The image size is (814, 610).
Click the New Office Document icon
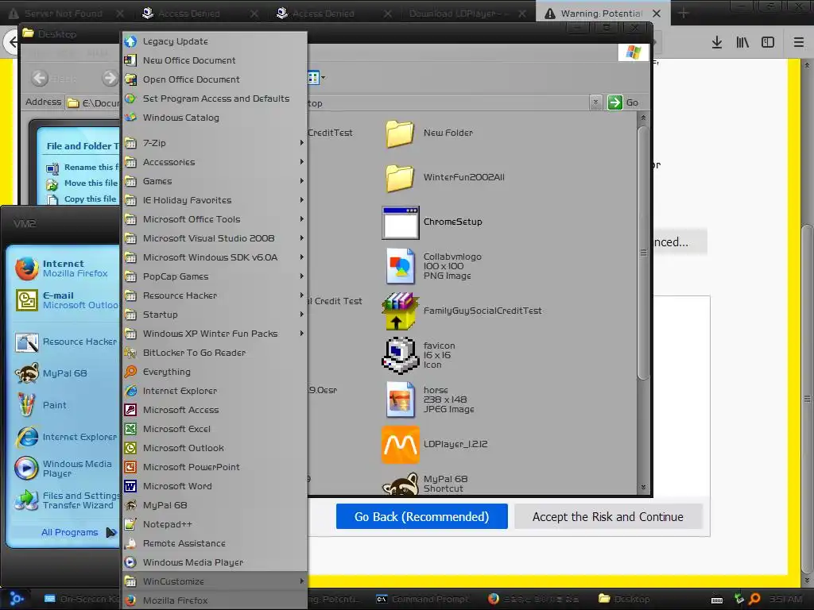coord(130,60)
